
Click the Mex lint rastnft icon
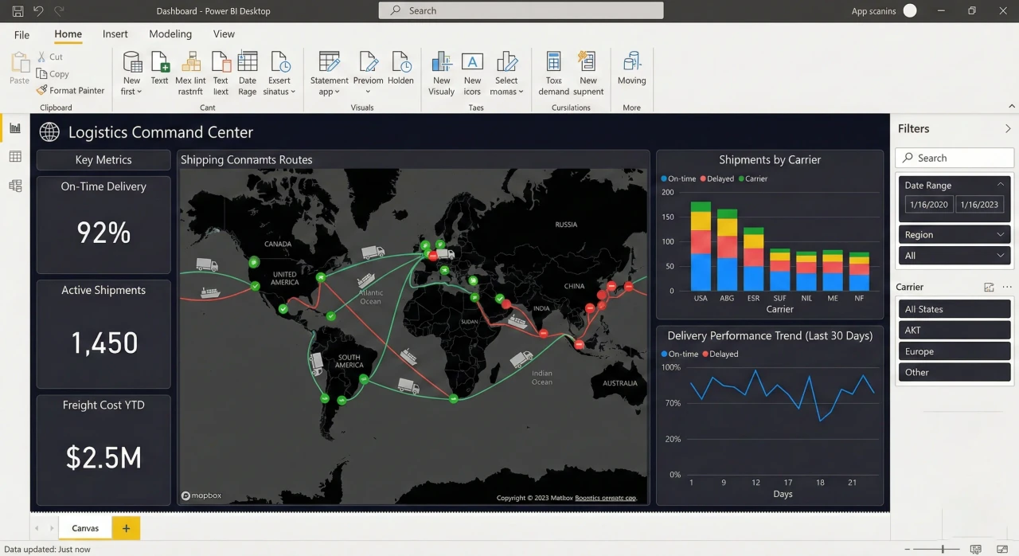pos(190,62)
